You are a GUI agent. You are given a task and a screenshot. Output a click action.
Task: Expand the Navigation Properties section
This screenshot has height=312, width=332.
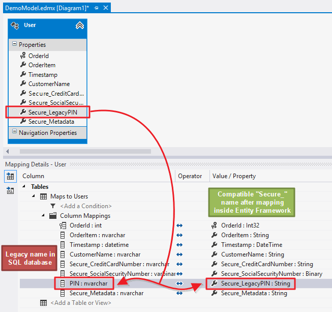click(14, 133)
